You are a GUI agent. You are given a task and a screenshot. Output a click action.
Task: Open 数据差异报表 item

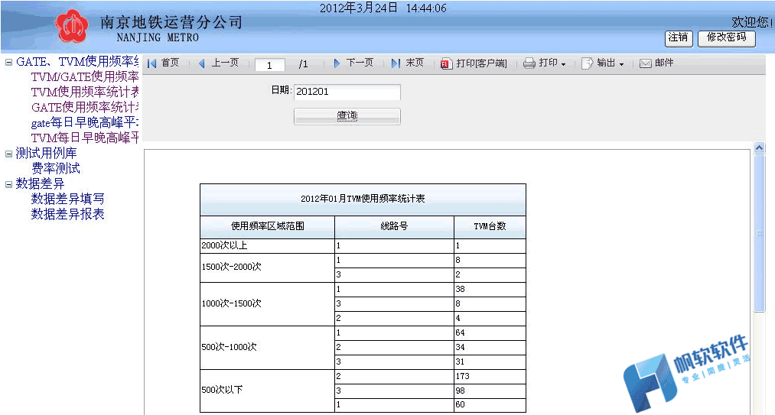coord(68,215)
